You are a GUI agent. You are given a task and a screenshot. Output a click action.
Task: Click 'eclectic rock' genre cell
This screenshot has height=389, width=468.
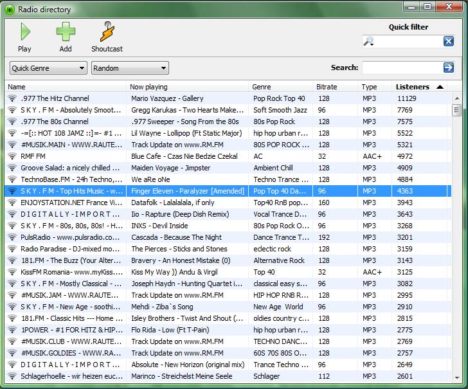[272, 249]
